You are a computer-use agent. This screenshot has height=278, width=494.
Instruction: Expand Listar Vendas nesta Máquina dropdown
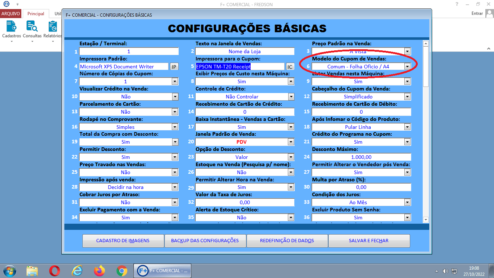(407, 81)
